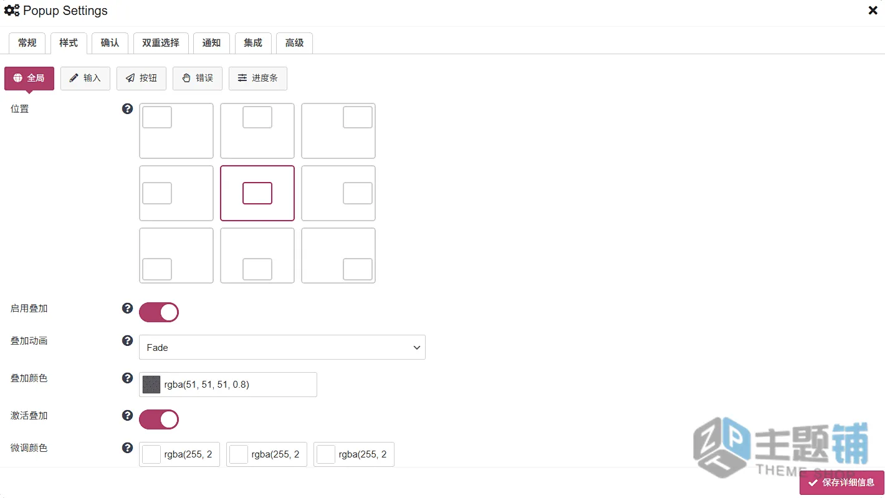Switch to the 确认 tab

pyautogui.click(x=110, y=43)
